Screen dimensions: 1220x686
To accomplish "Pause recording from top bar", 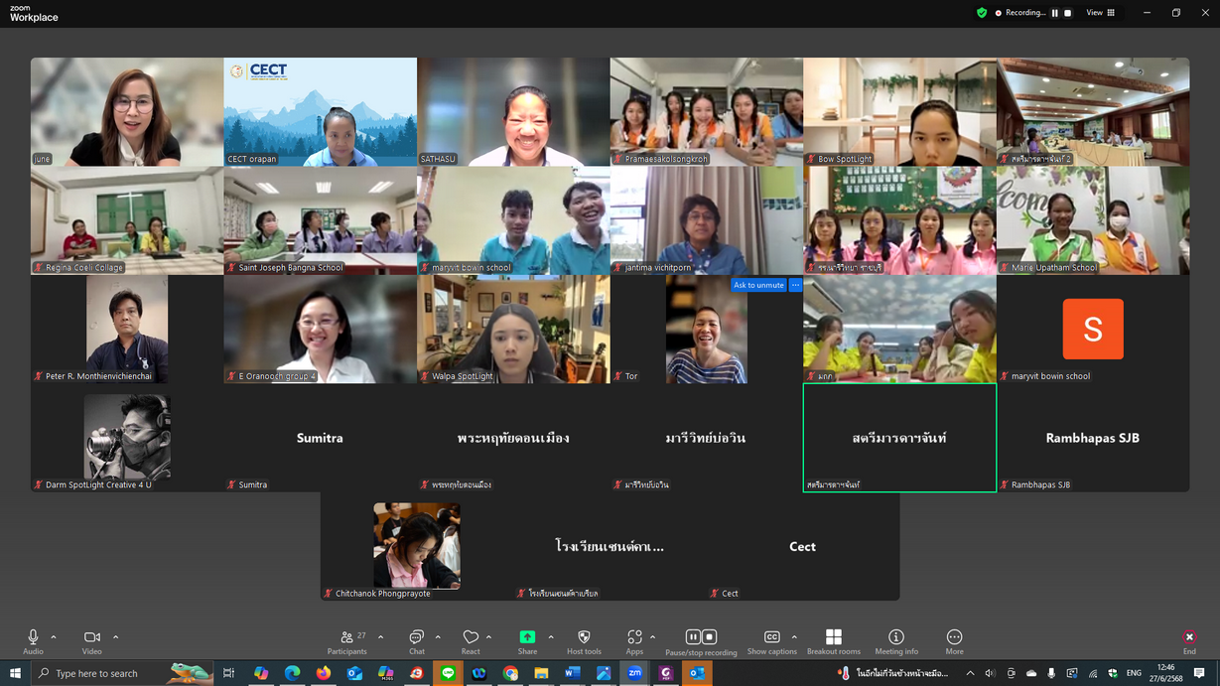I will tap(1054, 13).
